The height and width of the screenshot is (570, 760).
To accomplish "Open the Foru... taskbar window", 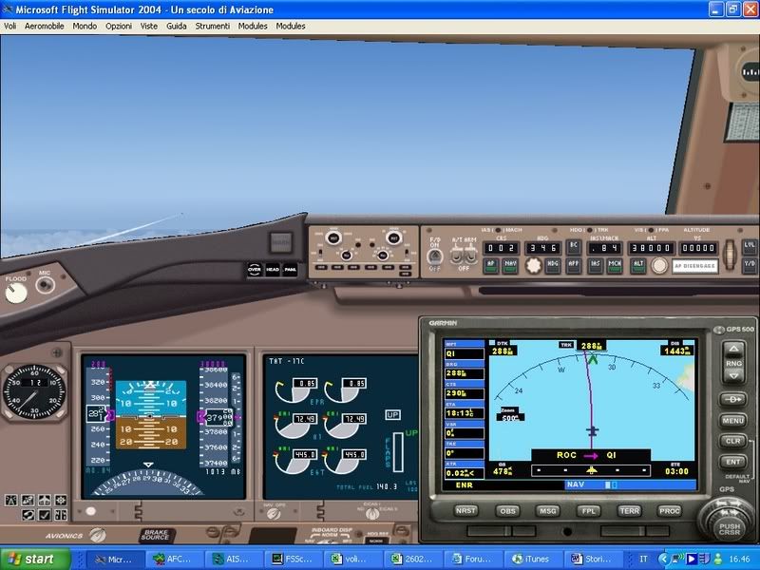I will [472, 559].
